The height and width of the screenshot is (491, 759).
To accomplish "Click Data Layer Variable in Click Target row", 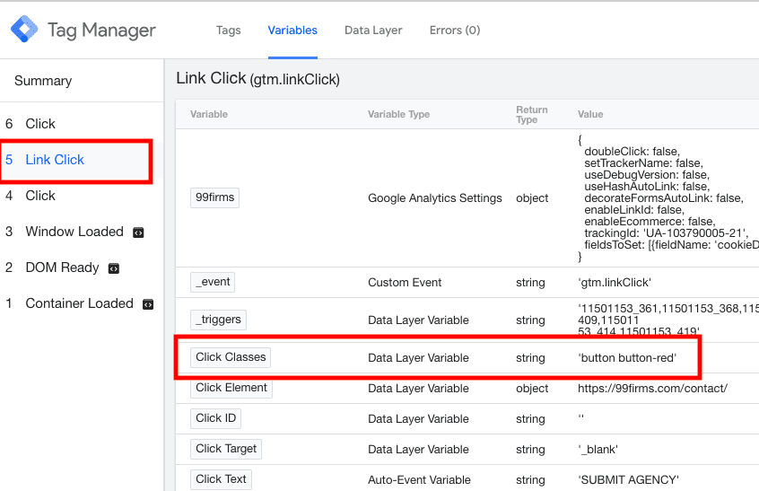I will click(418, 450).
